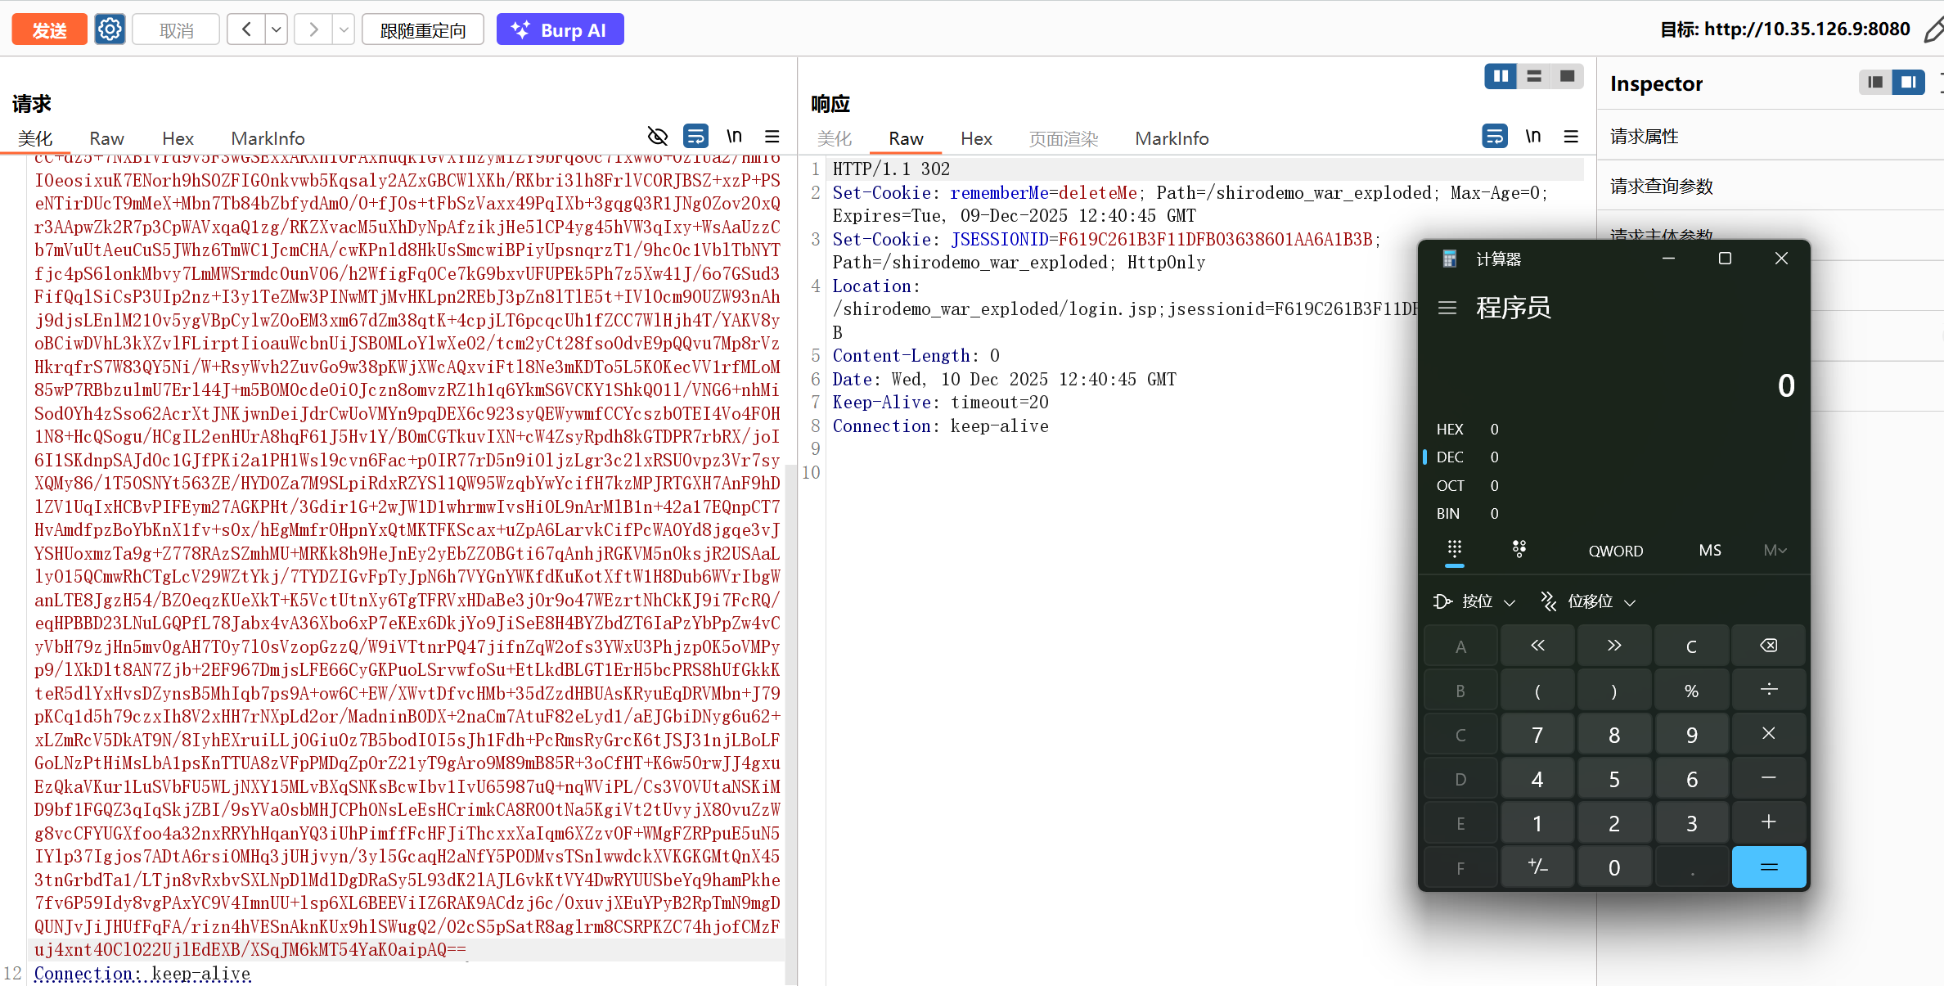Click the word-wrap icon in response panel
The height and width of the screenshot is (986, 1944).
tap(1494, 136)
